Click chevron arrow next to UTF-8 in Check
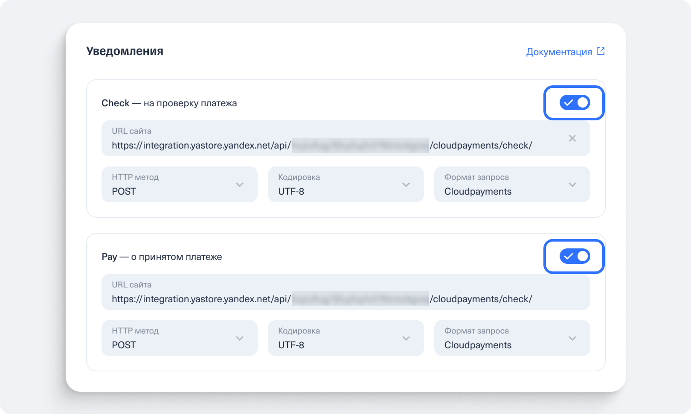The image size is (691, 414). coord(406,185)
